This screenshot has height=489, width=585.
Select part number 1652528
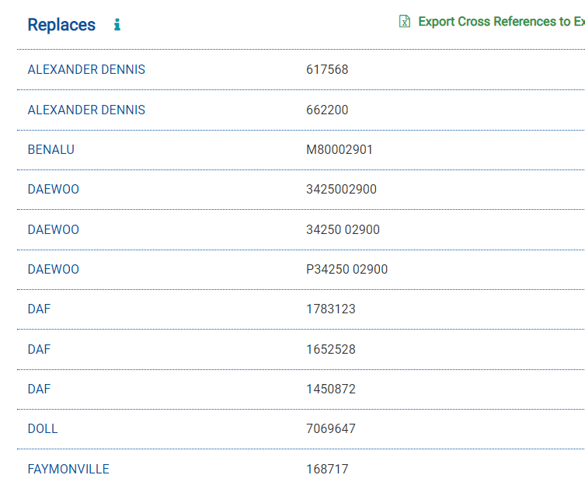(x=331, y=349)
